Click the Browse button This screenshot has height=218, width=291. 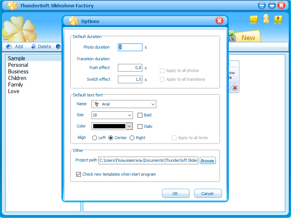coord(208,161)
